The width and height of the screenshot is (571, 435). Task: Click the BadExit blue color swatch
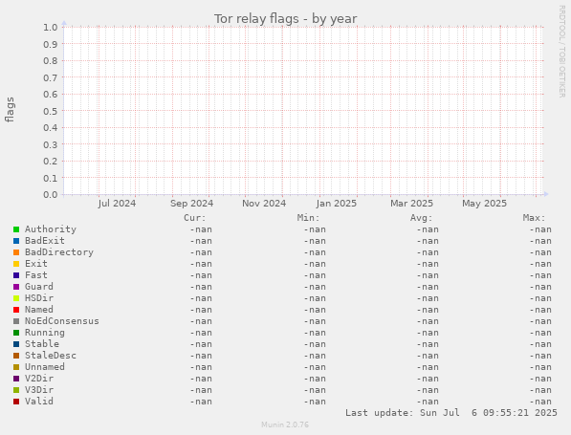16,241
